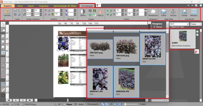Open the Todos filter dropdown
Viewport: 203px width, 106px height.
point(196,24)
